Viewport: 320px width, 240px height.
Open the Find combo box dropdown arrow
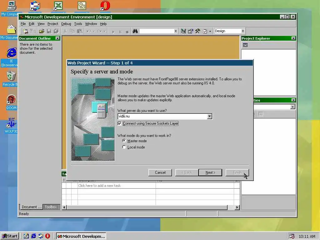coord(176,31)
